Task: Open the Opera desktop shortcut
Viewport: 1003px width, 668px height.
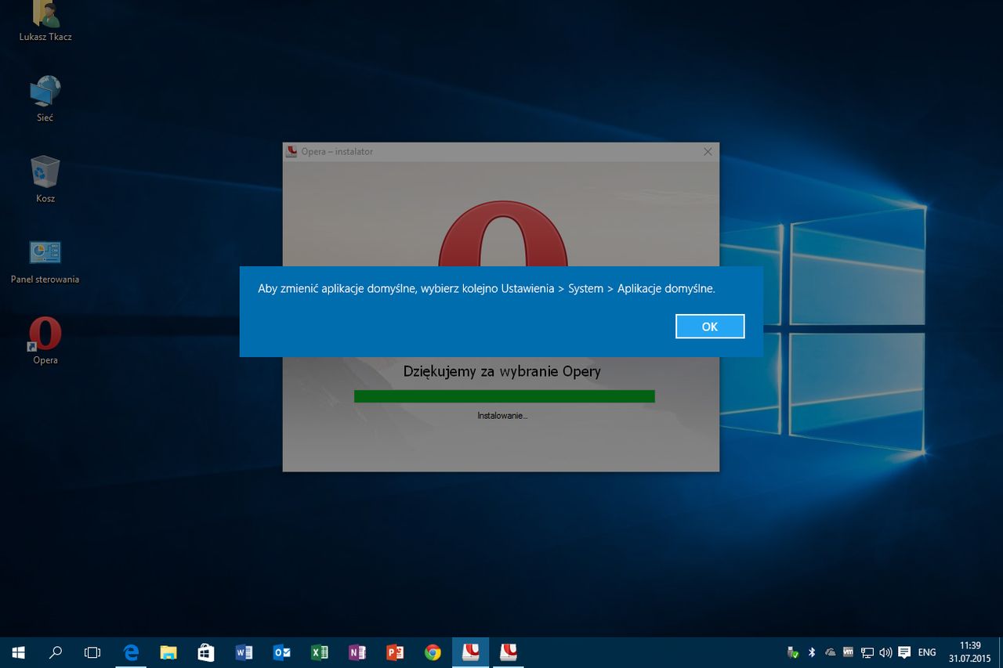Action: [45, 341]
